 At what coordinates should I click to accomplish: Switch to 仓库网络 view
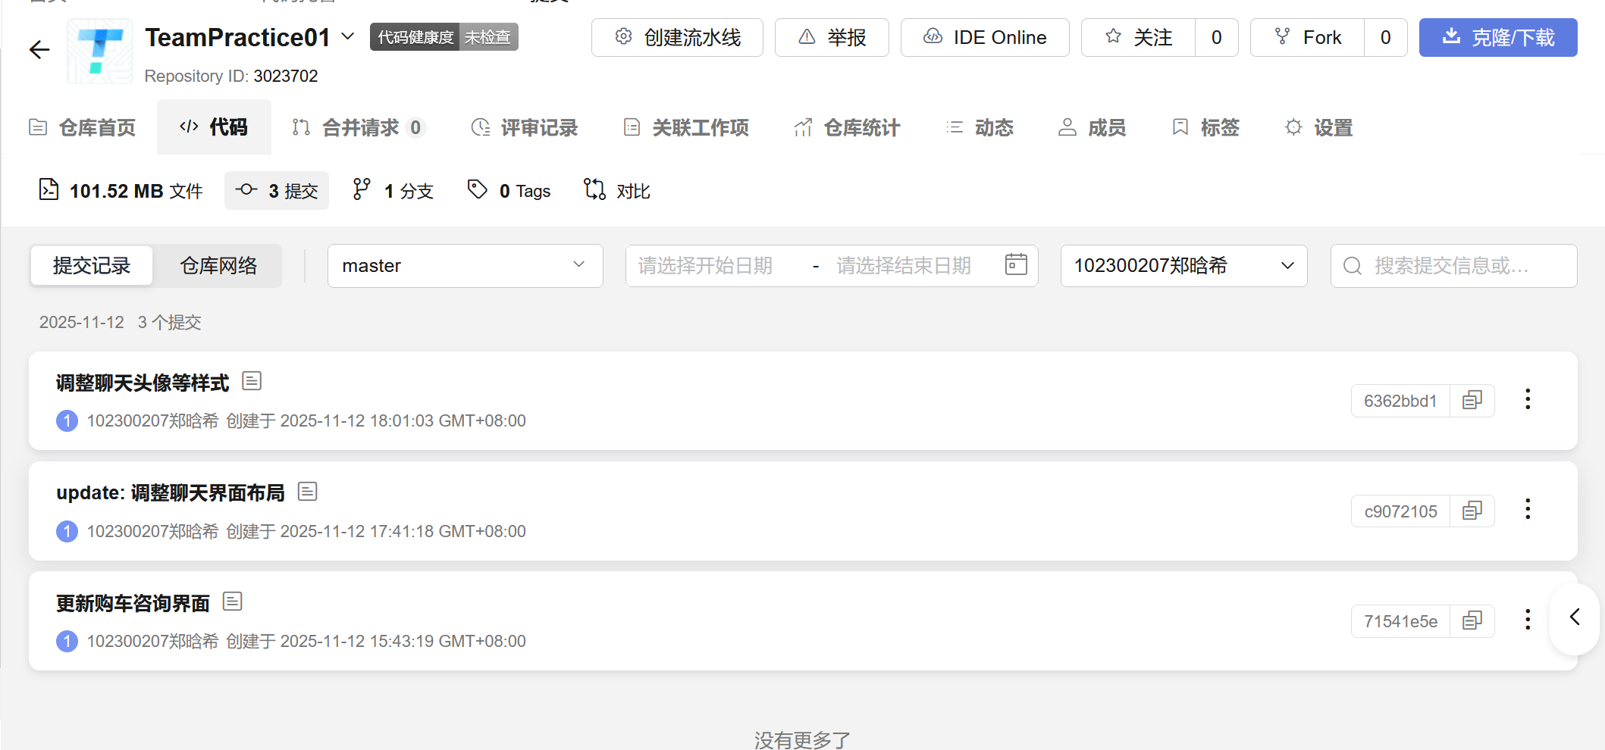click(219, 265)
